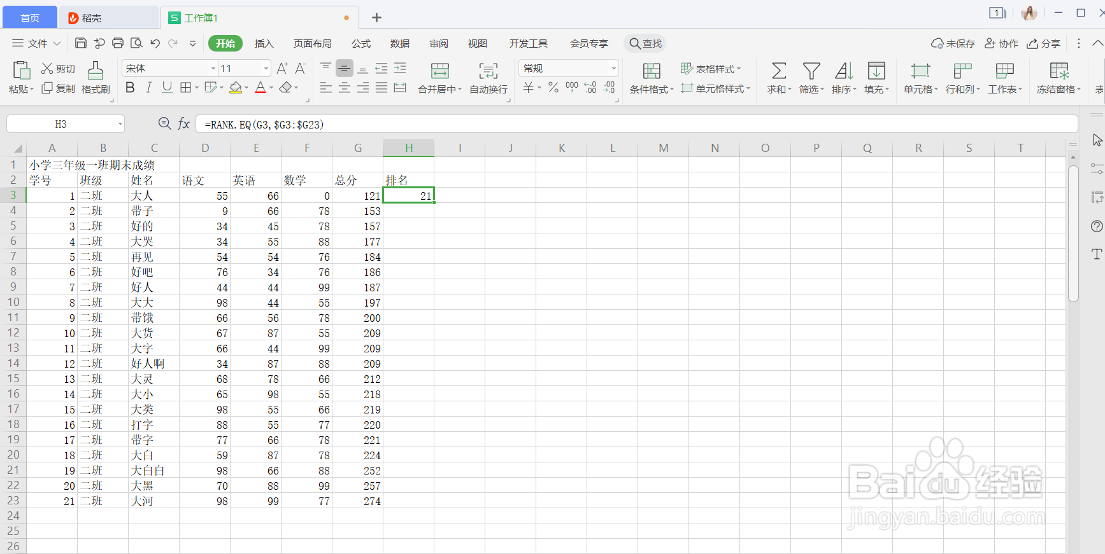Screen dimensions: 1105x554
Task: Apply the red font color
Action: (x=260, y=88)
